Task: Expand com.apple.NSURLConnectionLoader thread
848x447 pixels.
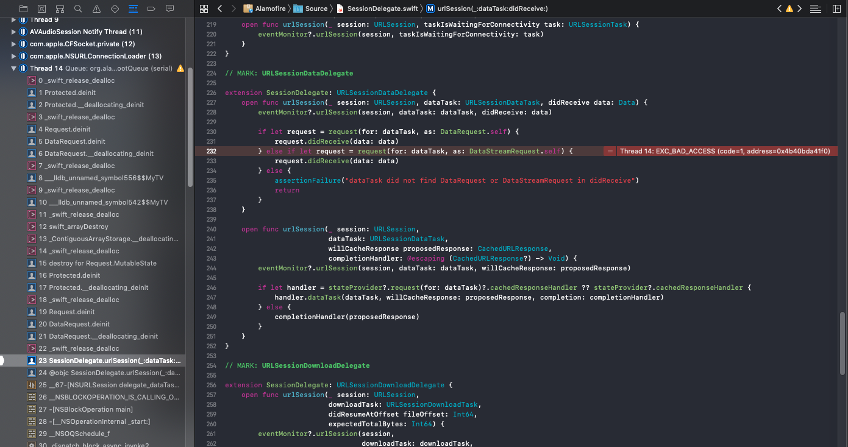Action: (13, 56)
